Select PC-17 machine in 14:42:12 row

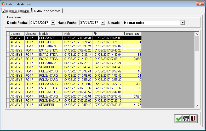(31, 59)
